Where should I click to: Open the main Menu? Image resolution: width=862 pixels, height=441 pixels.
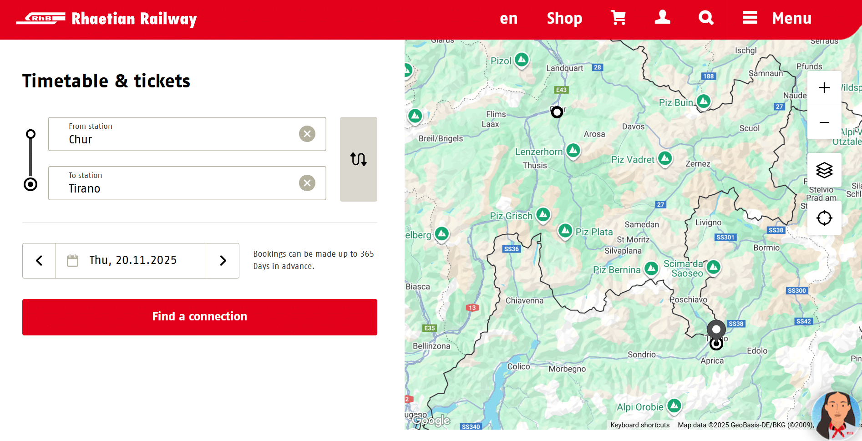777,18
